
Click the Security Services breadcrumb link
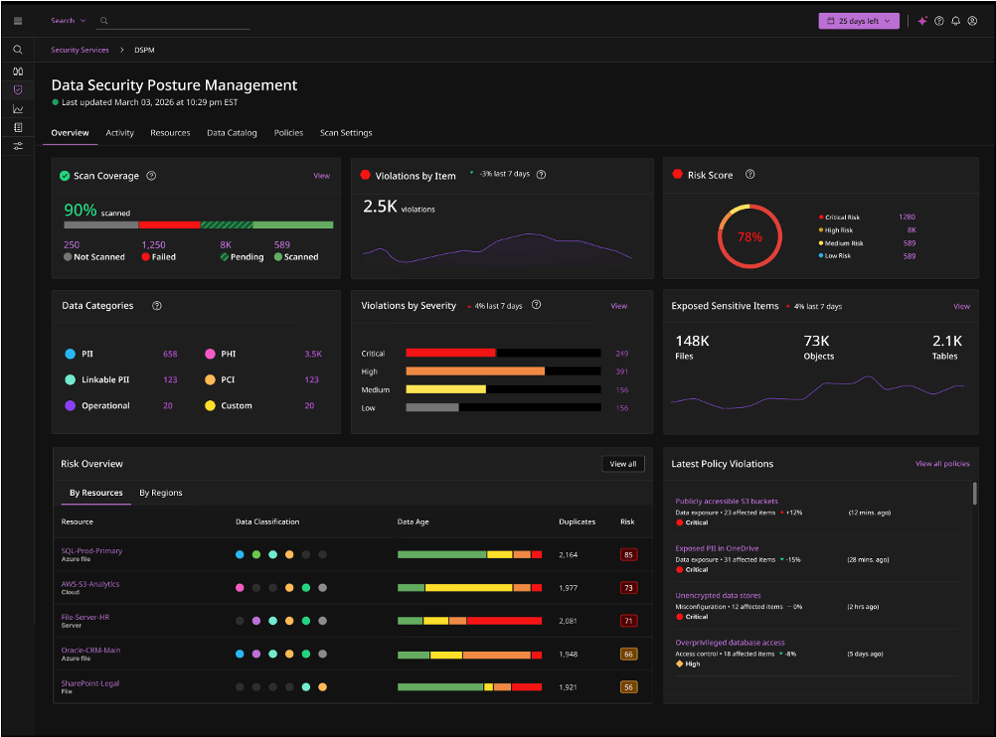[x=81, y=49]
